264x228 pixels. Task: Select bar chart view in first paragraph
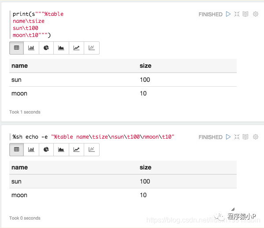coord(31,48)
